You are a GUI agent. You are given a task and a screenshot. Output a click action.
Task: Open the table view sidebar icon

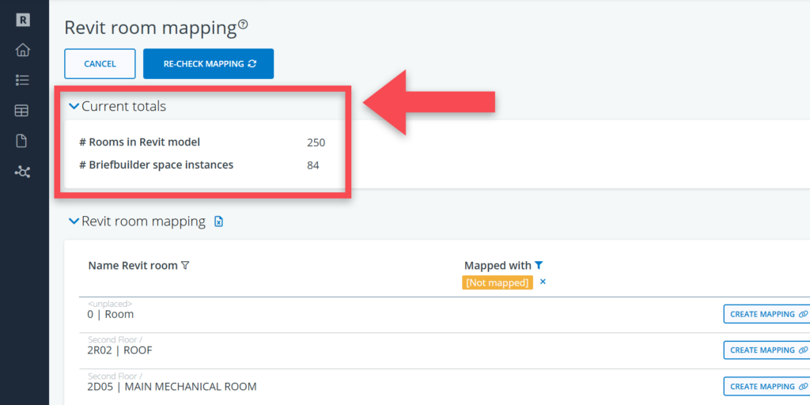(x=22, y=111)
